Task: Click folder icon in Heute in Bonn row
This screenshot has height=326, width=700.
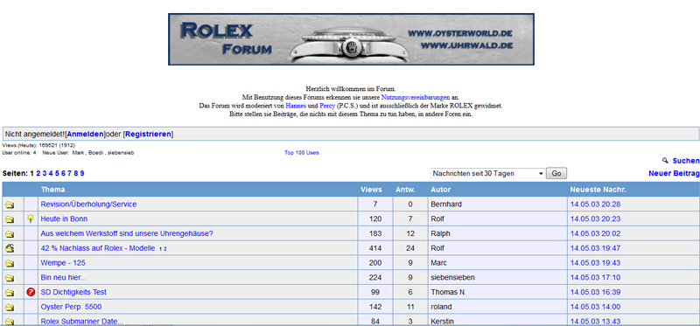Action: pos(10,220)
